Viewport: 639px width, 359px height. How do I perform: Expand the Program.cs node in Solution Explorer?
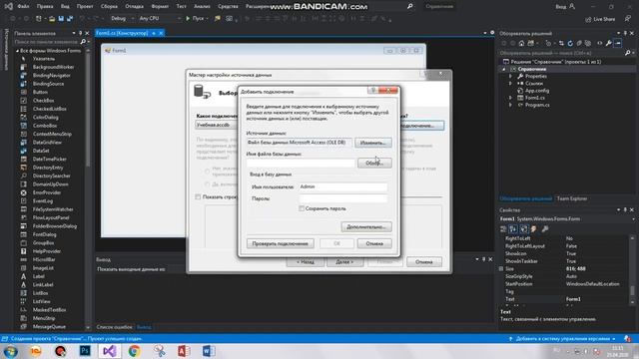tap(510, 105)
